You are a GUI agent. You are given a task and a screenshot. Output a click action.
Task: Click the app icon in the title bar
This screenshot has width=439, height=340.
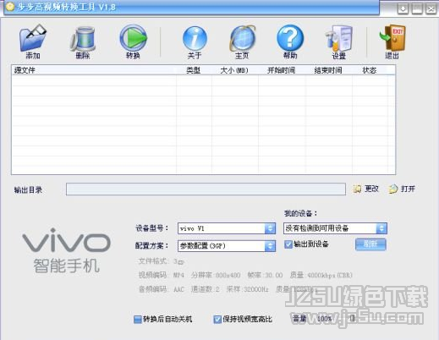pyautogui.click(x=10, y=7)
